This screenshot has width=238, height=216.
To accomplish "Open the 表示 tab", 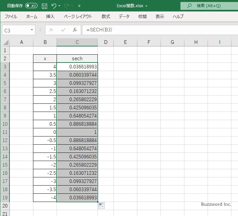I will click(160, 16).
